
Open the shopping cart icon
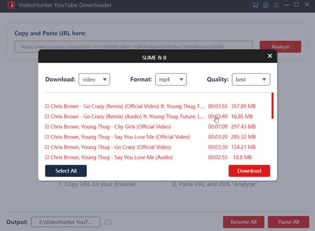255,6
